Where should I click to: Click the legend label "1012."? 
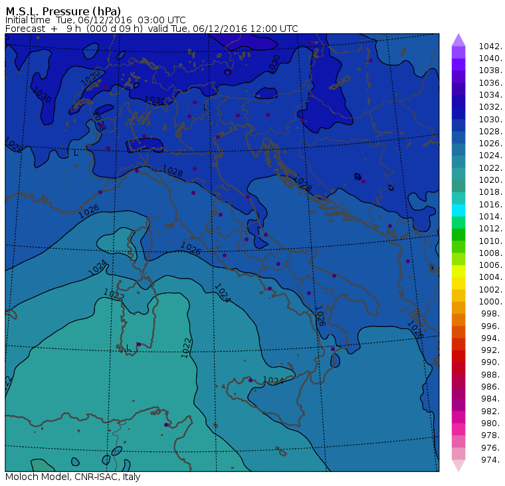490,229
